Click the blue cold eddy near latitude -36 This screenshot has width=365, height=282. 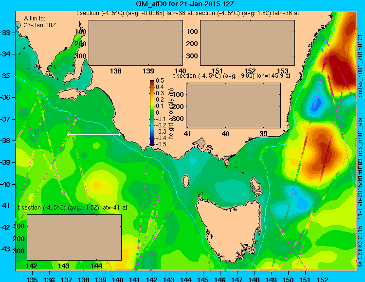coord(317,104)
